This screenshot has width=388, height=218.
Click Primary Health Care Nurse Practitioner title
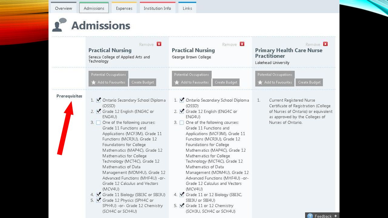(289, 53)
